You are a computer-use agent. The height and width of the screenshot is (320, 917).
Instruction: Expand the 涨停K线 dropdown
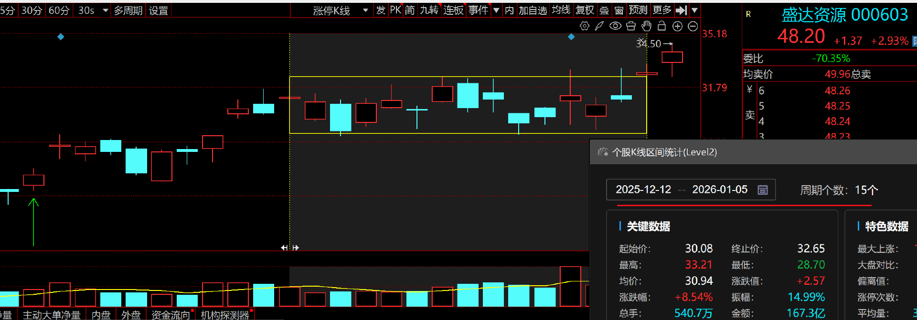[x=365, y=10]
